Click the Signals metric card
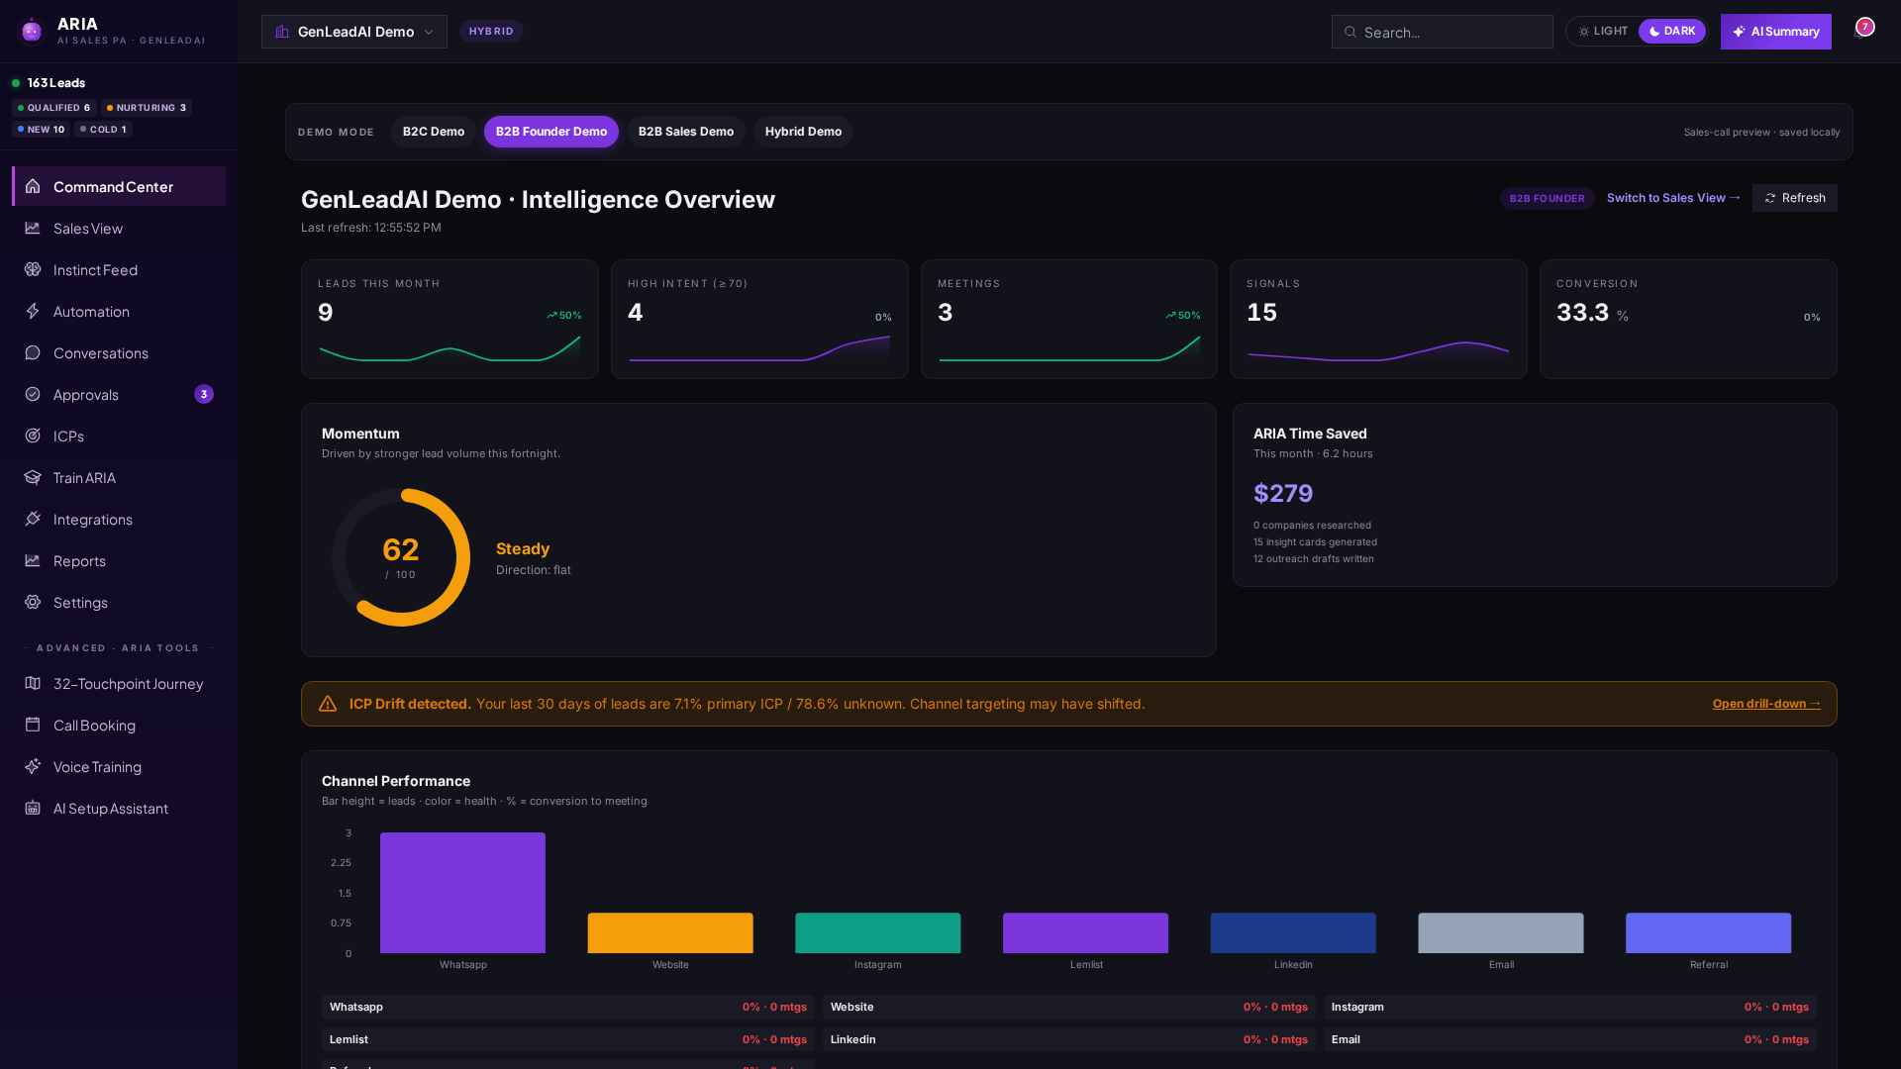This screenshot has height=1069, width=1901. [x=1378, y=319]
